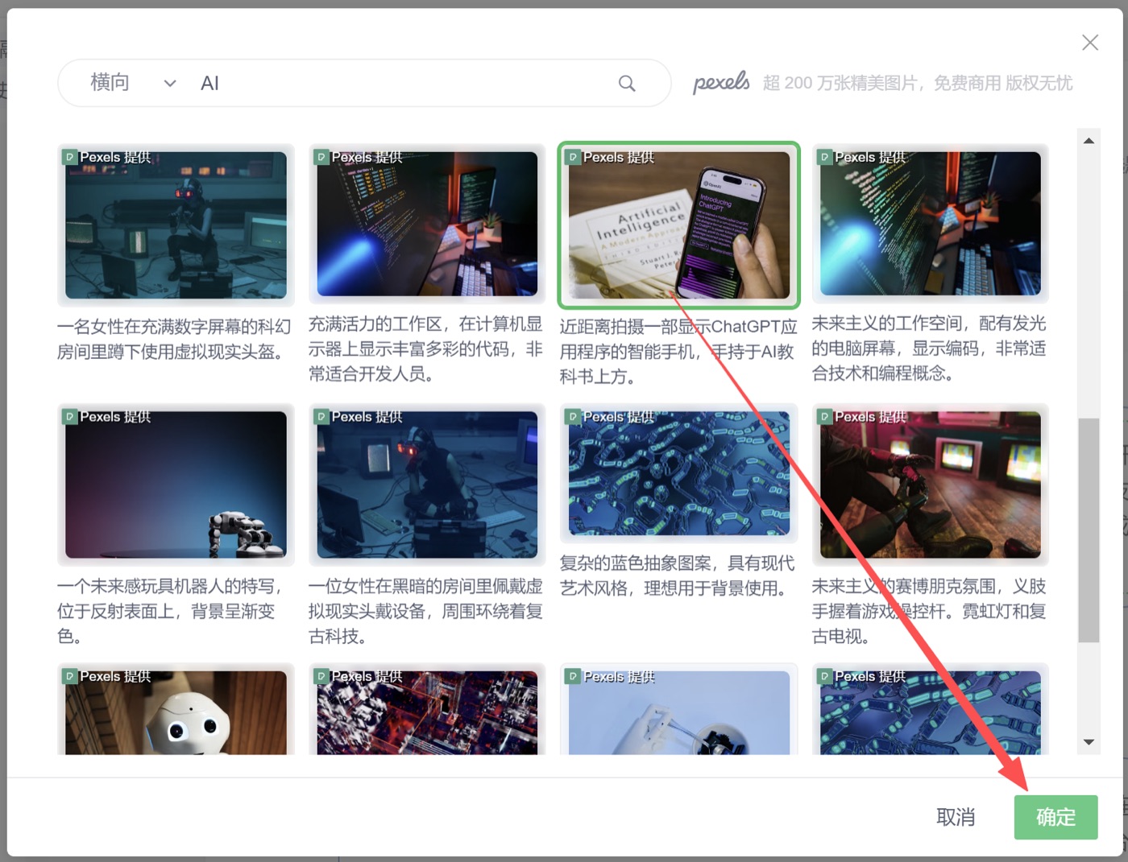Click Pexels 提供 badge on white humanoid robot photo

[x=108, y=677]
